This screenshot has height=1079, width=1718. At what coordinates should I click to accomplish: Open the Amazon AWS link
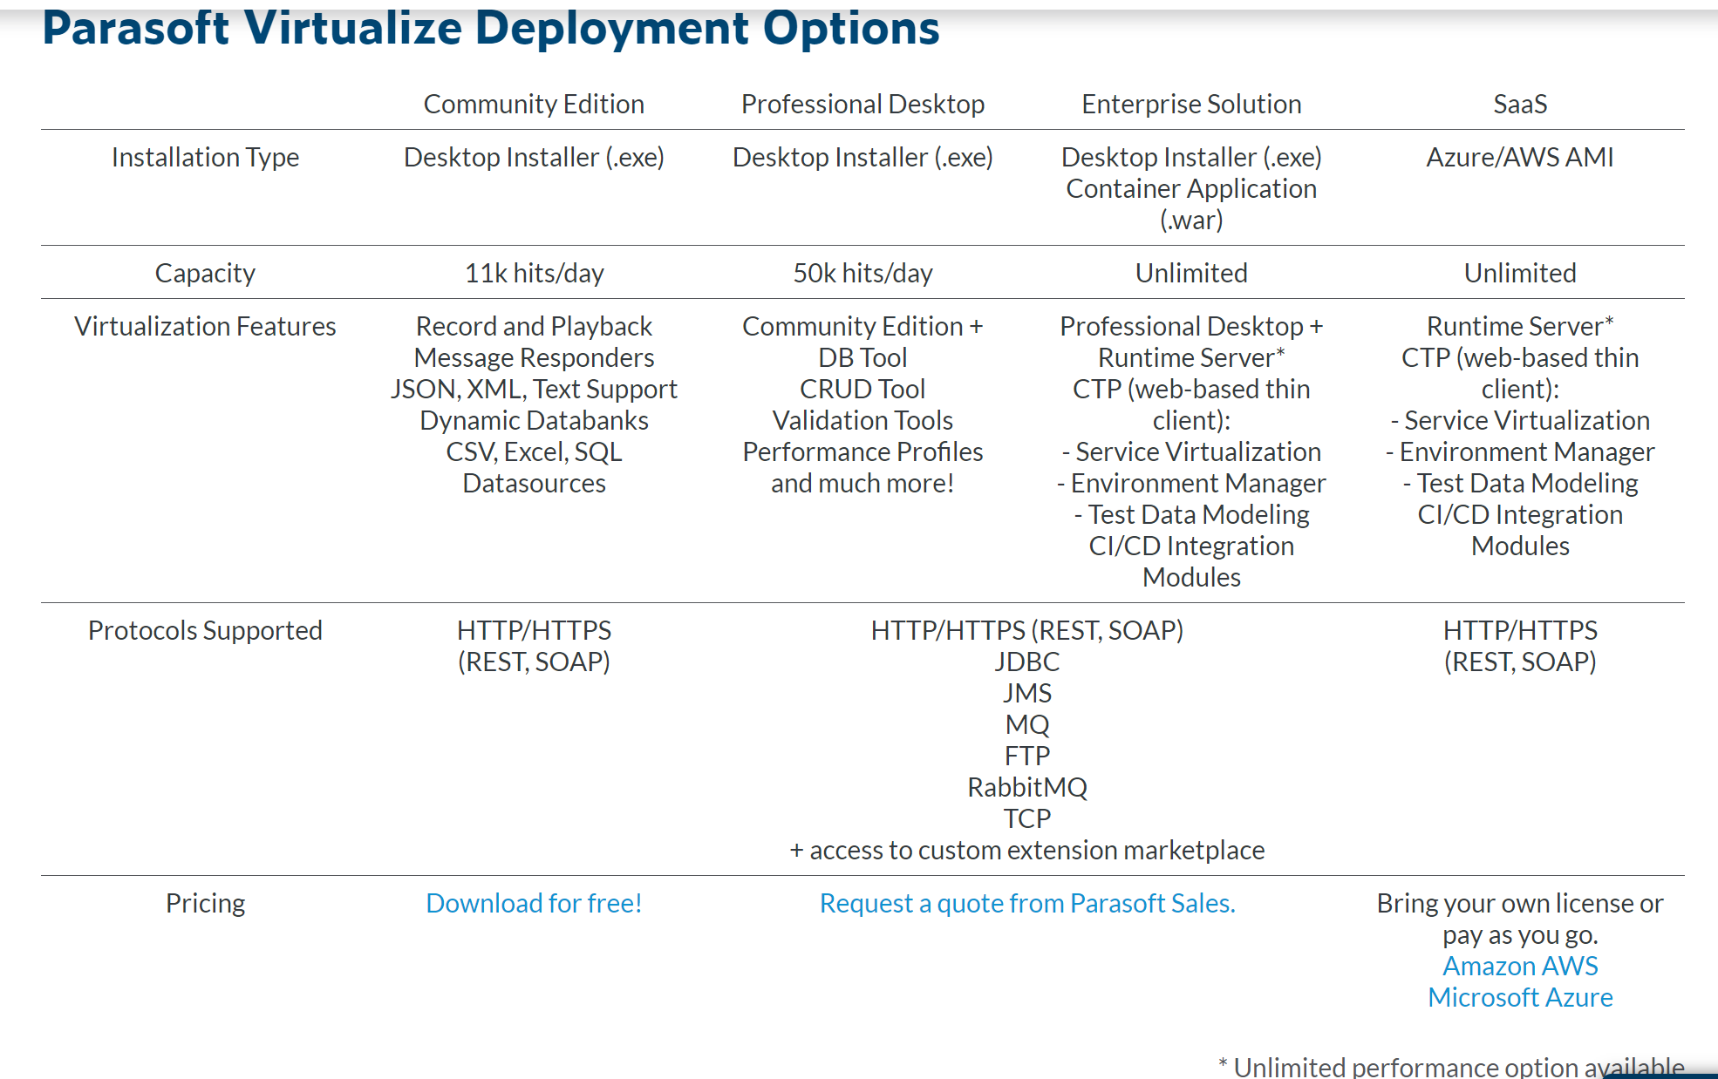coord(1520,966)
